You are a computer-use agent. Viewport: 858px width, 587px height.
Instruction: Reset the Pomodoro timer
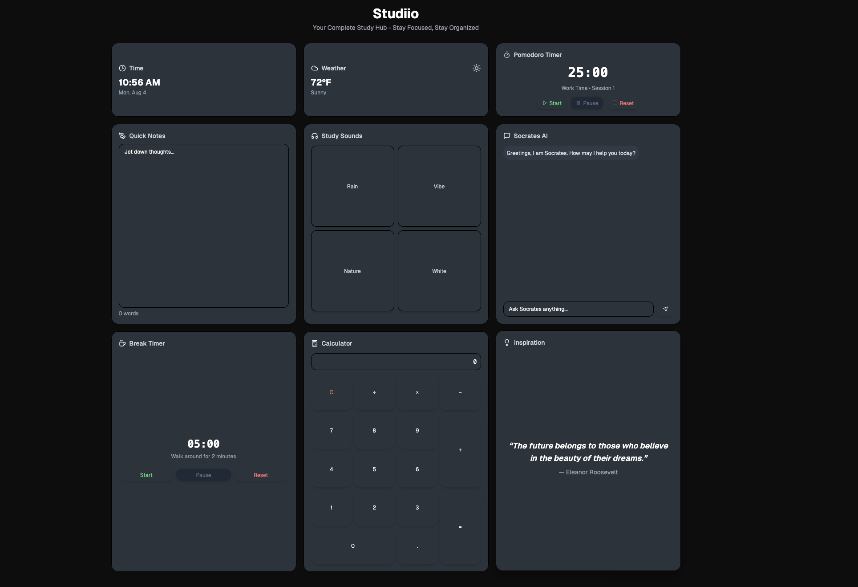pos(623,103)
